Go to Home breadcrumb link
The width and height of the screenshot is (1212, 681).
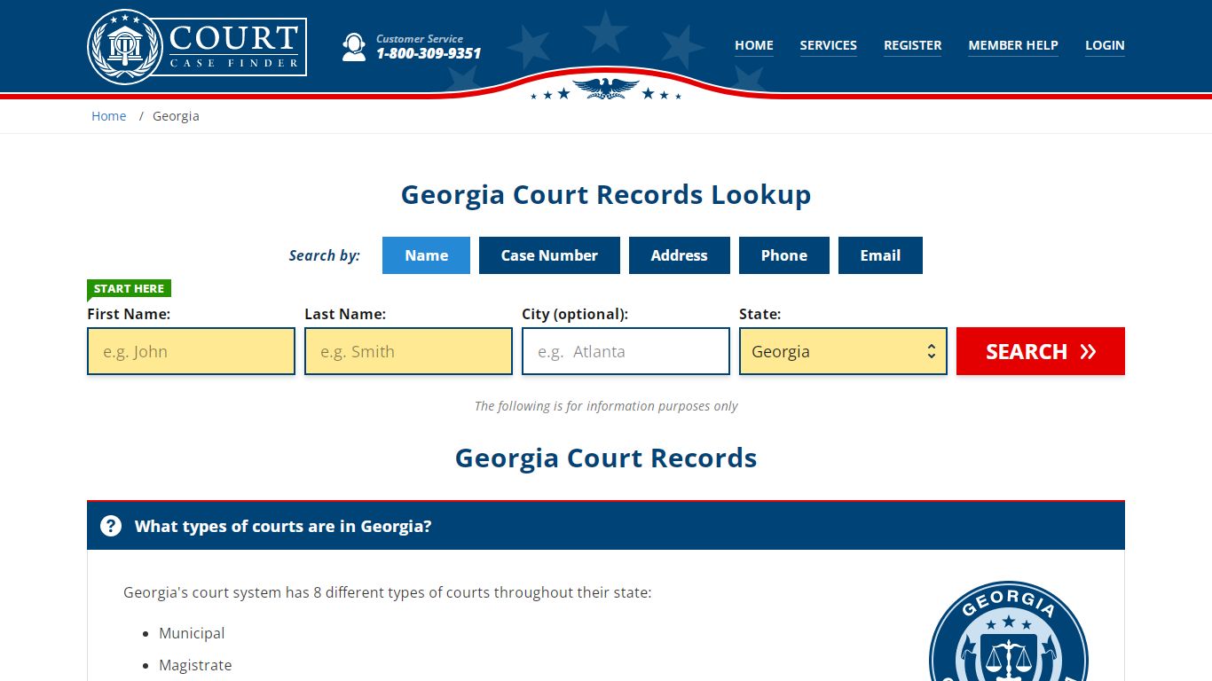pyautogui.click(x=109, y=116)
